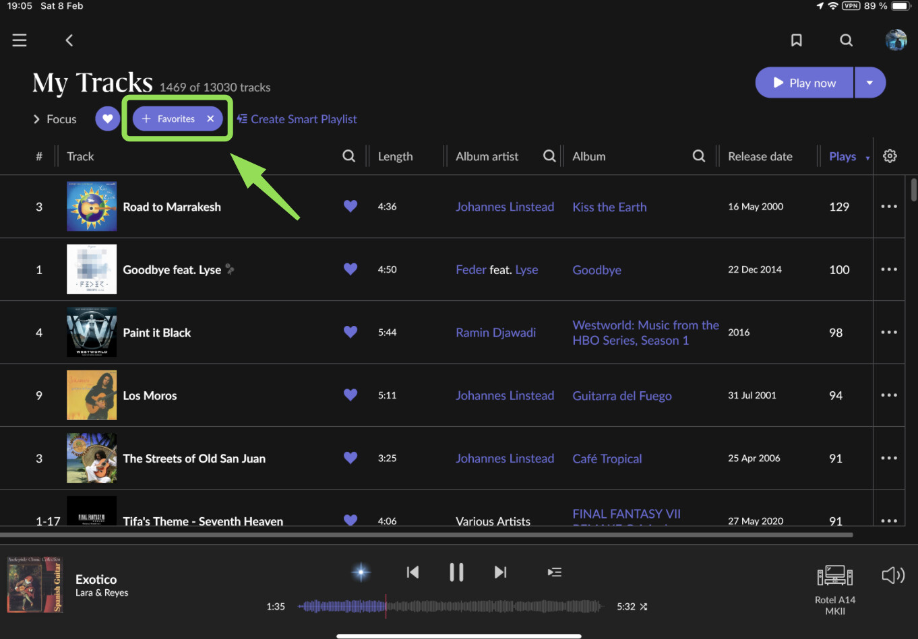
Task: Open the bookmarks icon
Action: click(796, 40)
